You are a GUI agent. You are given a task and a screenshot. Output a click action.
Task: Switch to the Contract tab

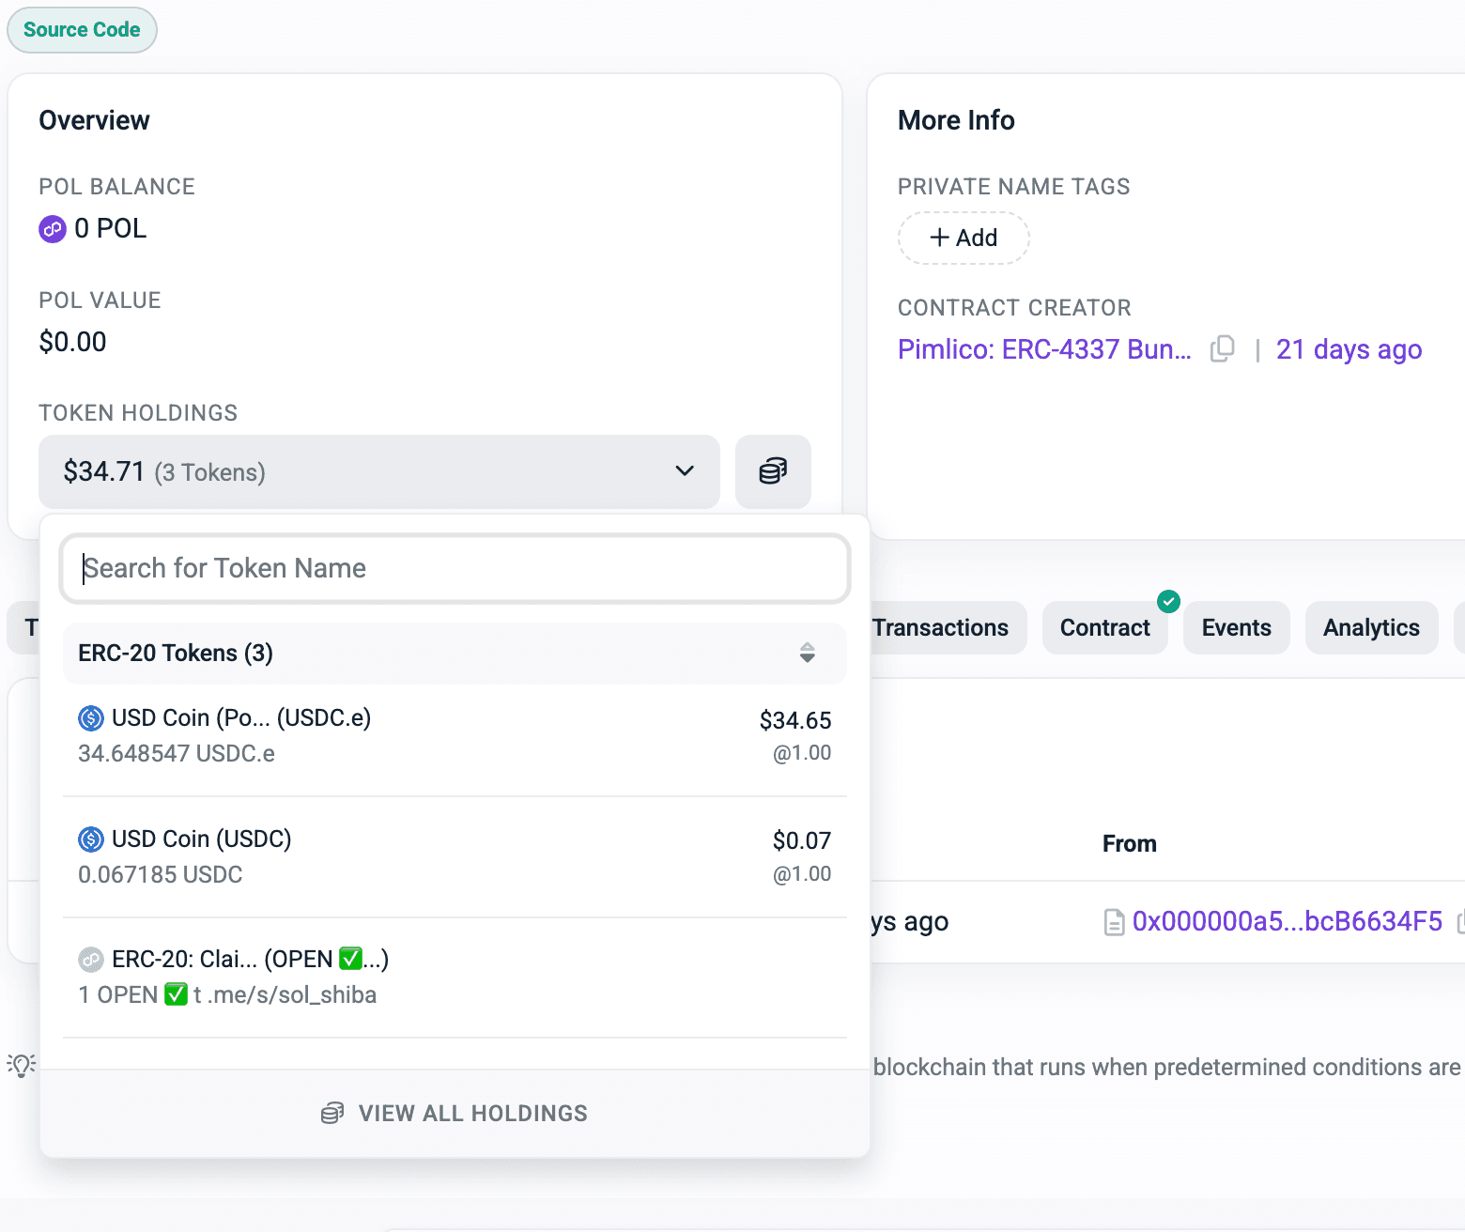(x=1104, y=628)
